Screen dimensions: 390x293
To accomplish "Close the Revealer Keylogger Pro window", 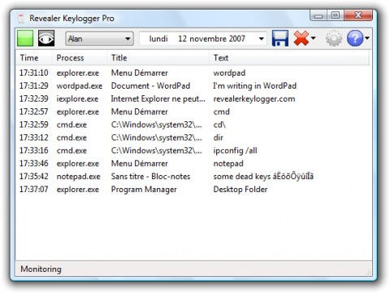I will [x=358, y=15].
